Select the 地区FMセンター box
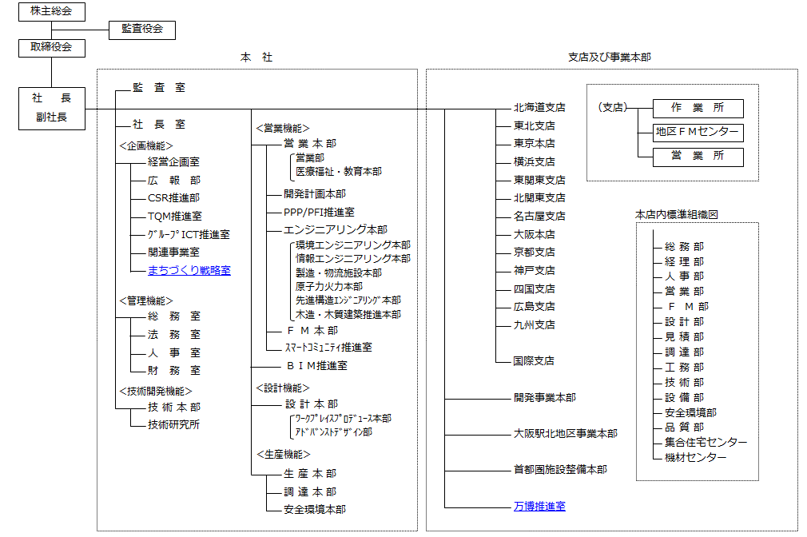This screenshot has height=537, width=807. tap(698, 132)
